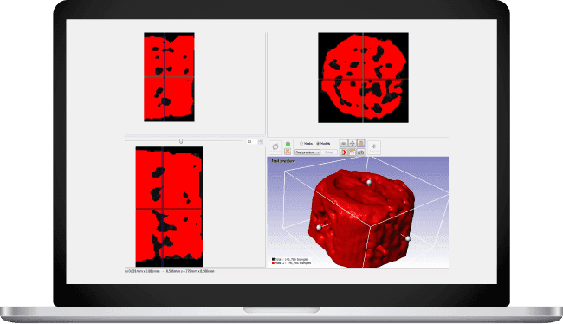The height and width of the screenshot is (324, 563).
Task: Click the white sphere handle on the model's right side
Action: (x=408, y=238)
